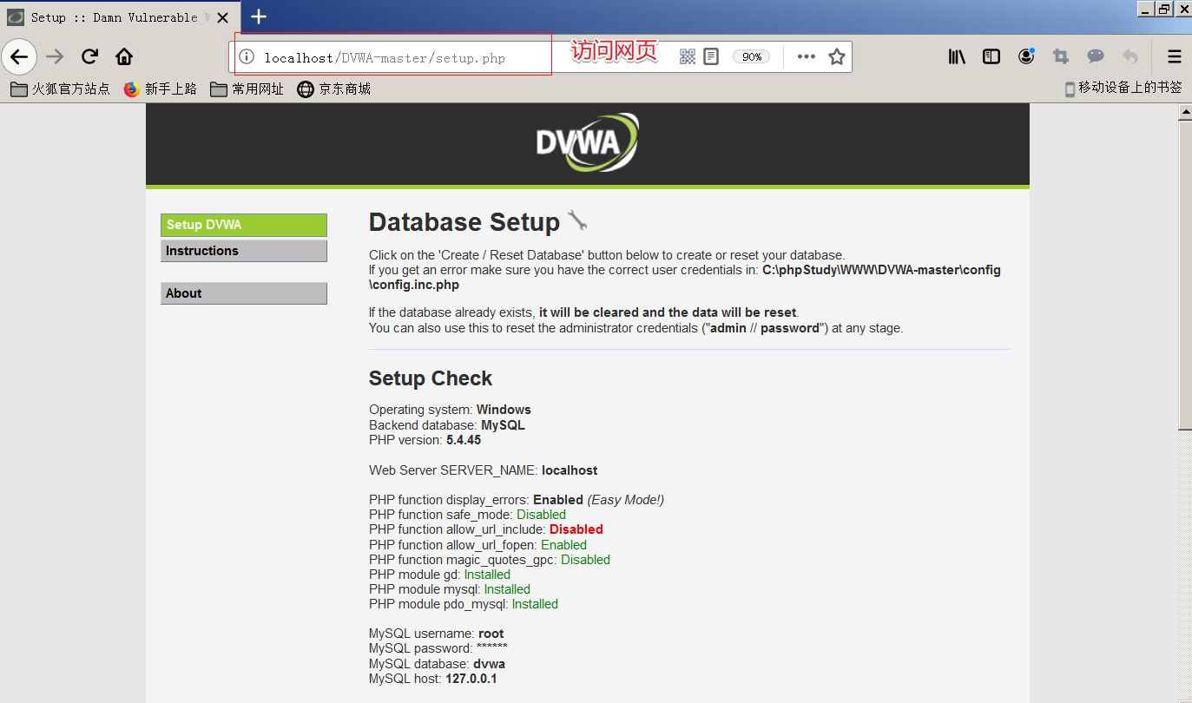
Task: Open a new tab
Action: click(258, 16)
